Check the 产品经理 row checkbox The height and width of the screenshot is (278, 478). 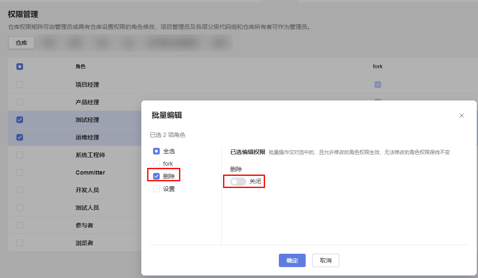pyautogui.click(x=19, y=102)
